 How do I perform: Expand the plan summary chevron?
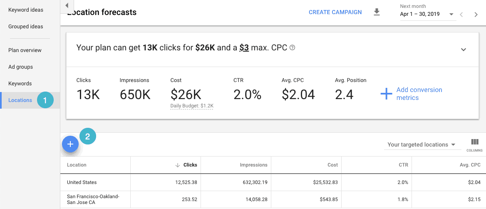click(464, 50)
